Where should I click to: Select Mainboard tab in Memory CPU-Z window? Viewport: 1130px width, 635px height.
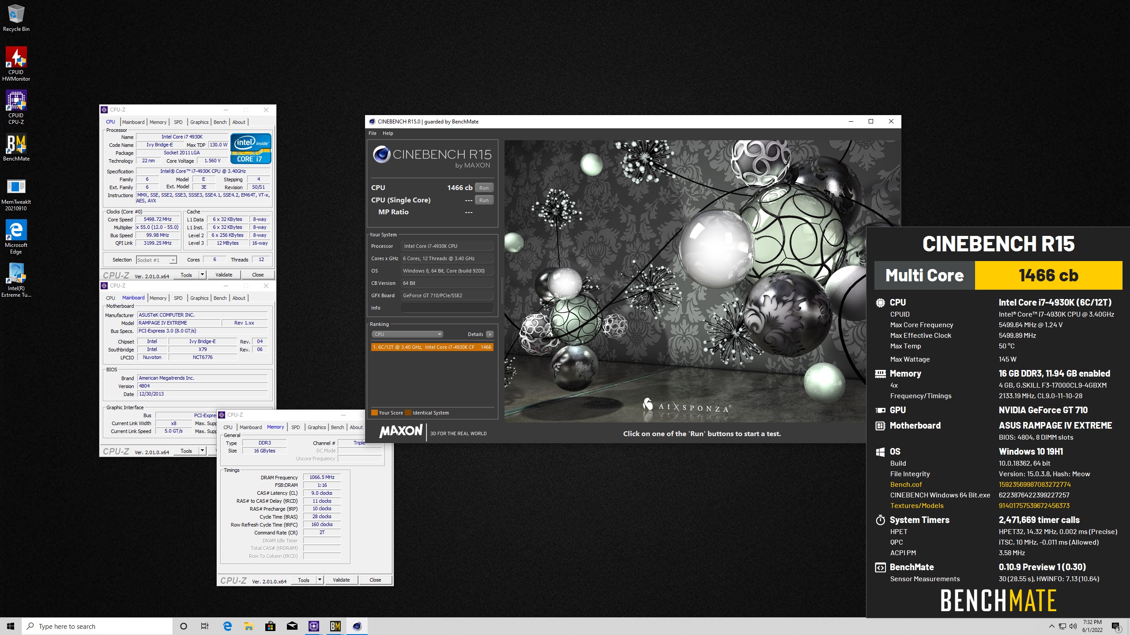coord(251,427)
